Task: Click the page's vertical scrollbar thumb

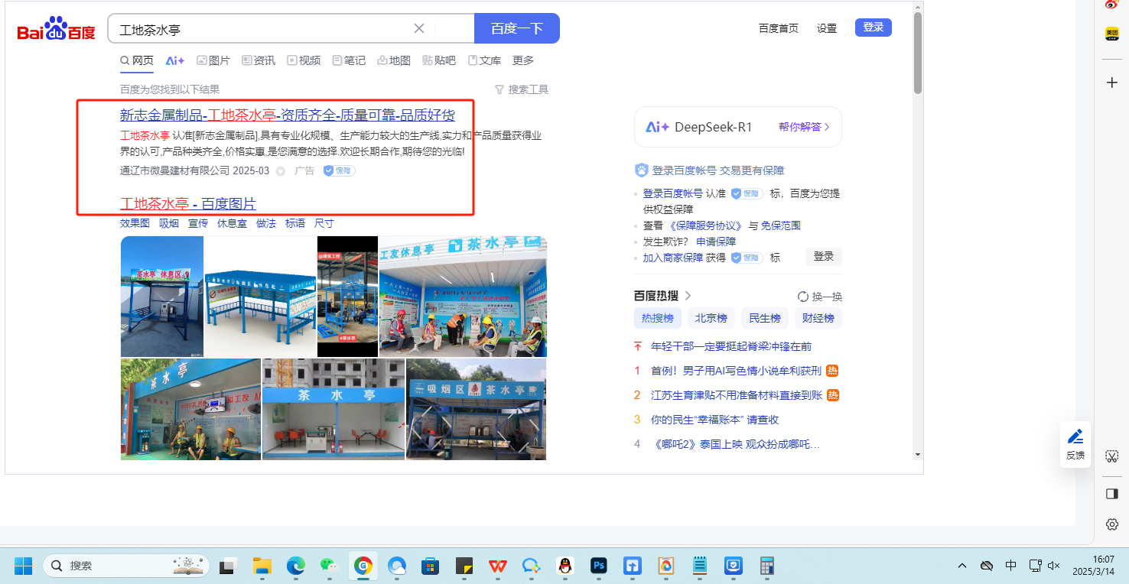Action: coord(918,52)
